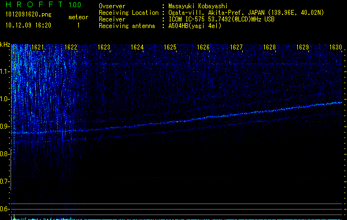Click the 1622 time marker
The height and width of the screenshot is (220, 347).
point(71,47)
